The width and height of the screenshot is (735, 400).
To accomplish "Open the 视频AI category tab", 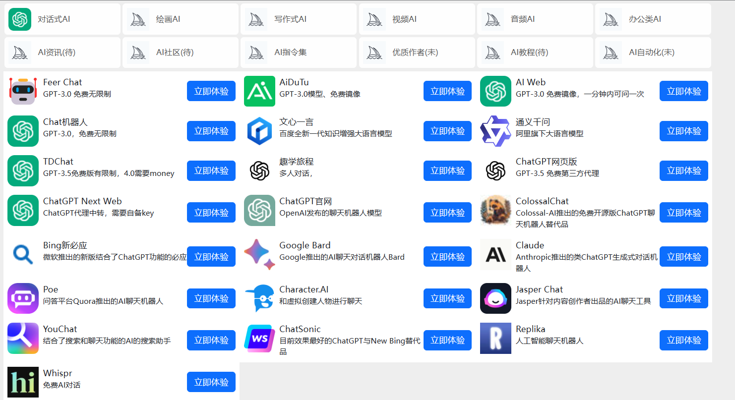I will pos(417,19).
